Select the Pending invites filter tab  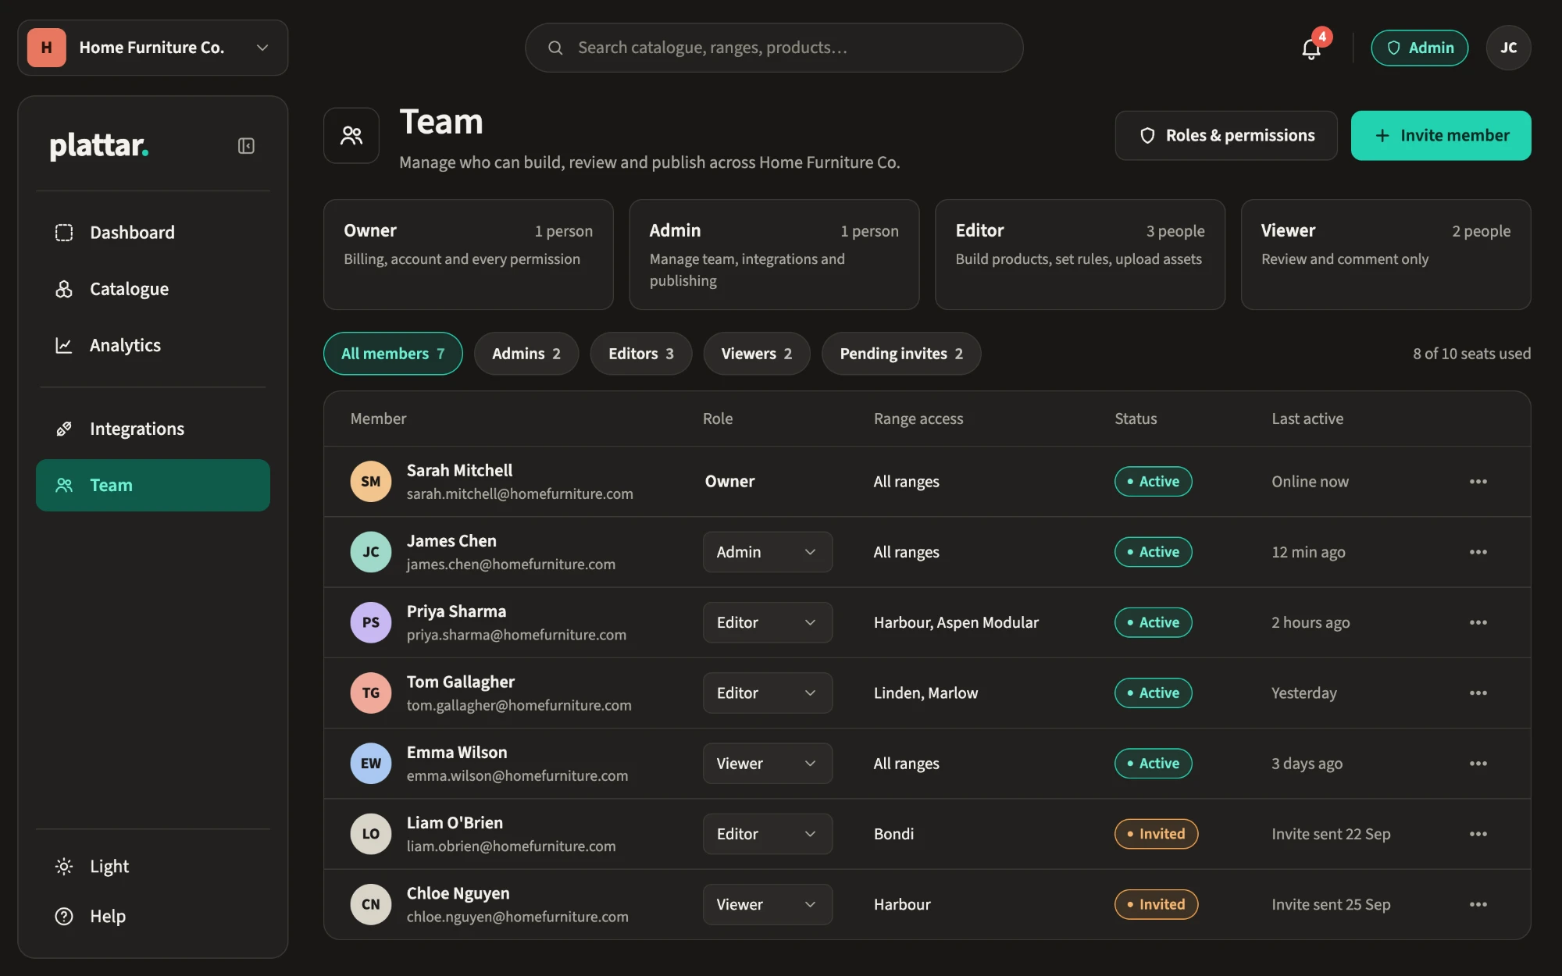point(901,354)
